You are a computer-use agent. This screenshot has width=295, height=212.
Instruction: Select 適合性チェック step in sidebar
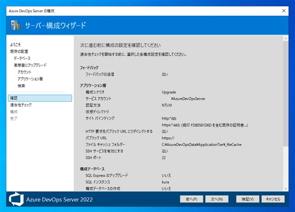pos(21,105)
